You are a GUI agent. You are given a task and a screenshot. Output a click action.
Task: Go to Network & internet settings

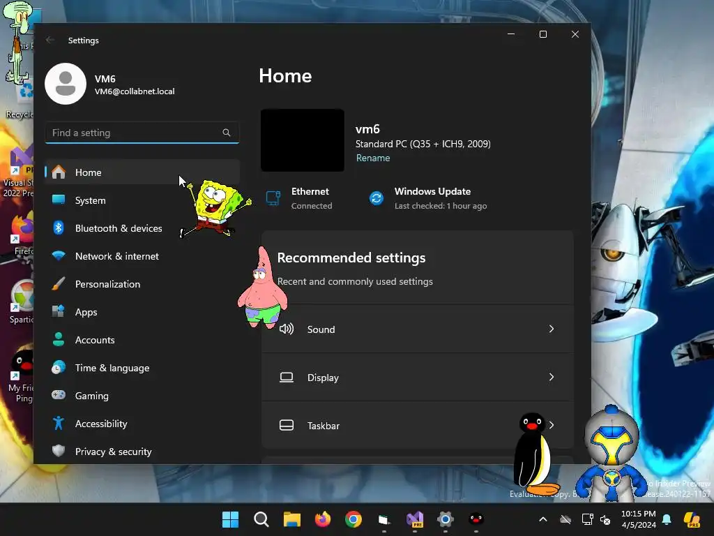coord(142,256)
